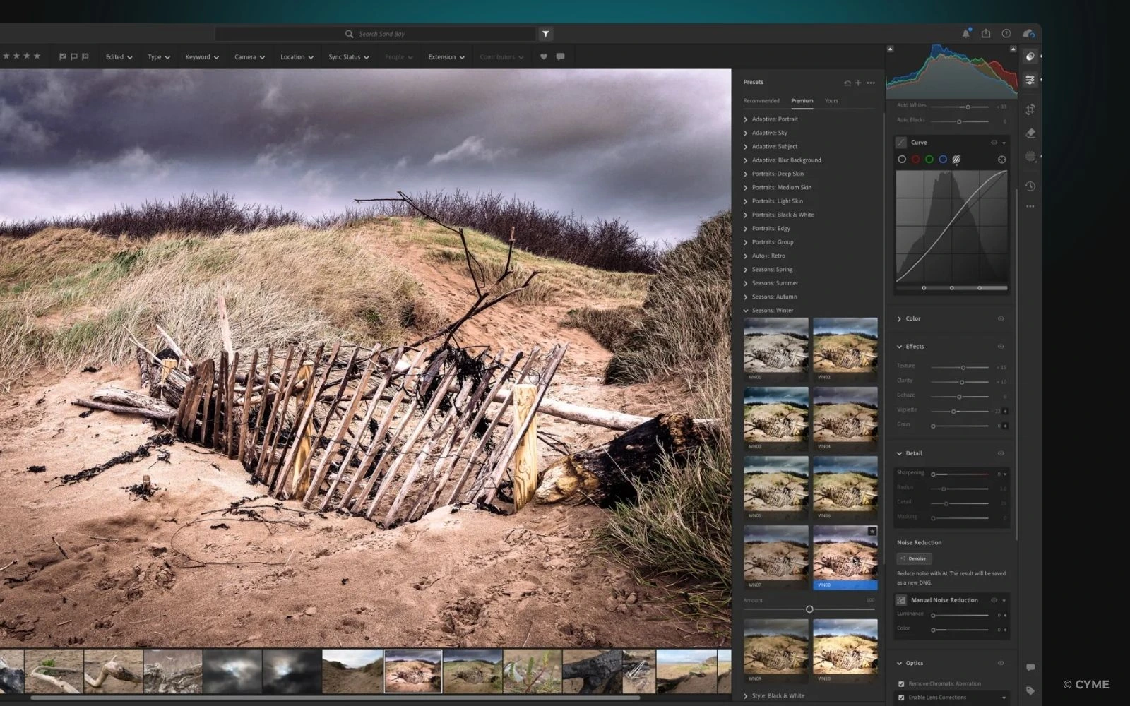Open the Edit sliders panel icon
This screenshot has height=706, width=1130.
pyautogui.click(x=1030, y=80)
